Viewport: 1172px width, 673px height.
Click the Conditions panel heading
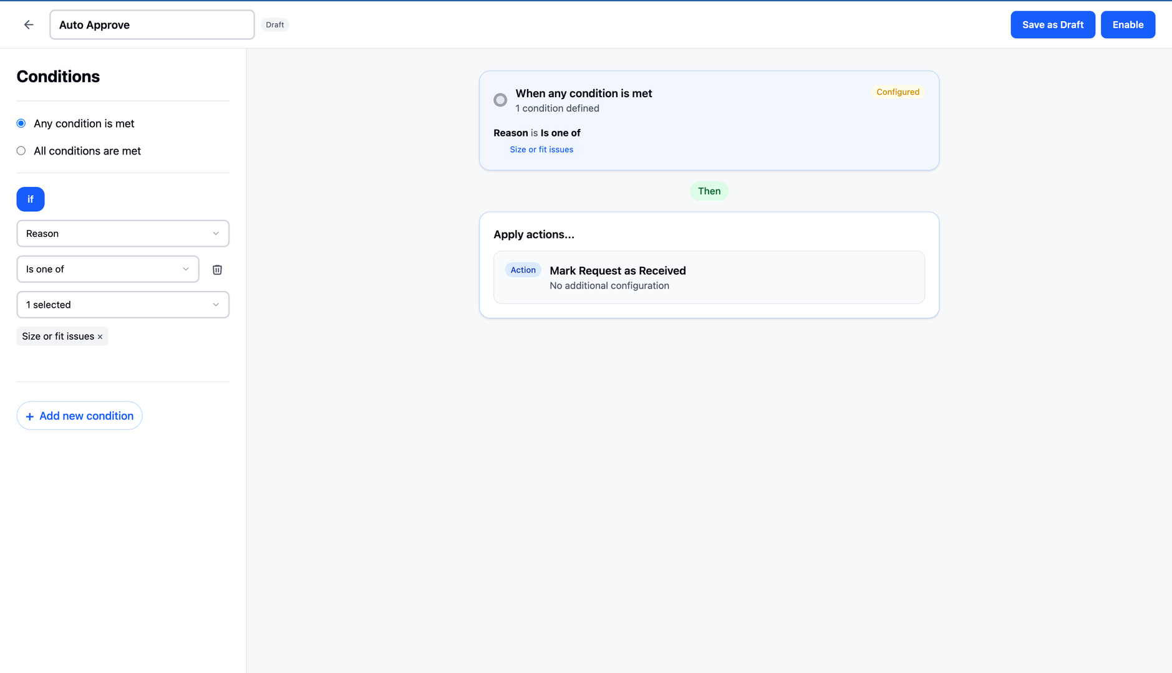pyautogui.click(x=58, y=76)
